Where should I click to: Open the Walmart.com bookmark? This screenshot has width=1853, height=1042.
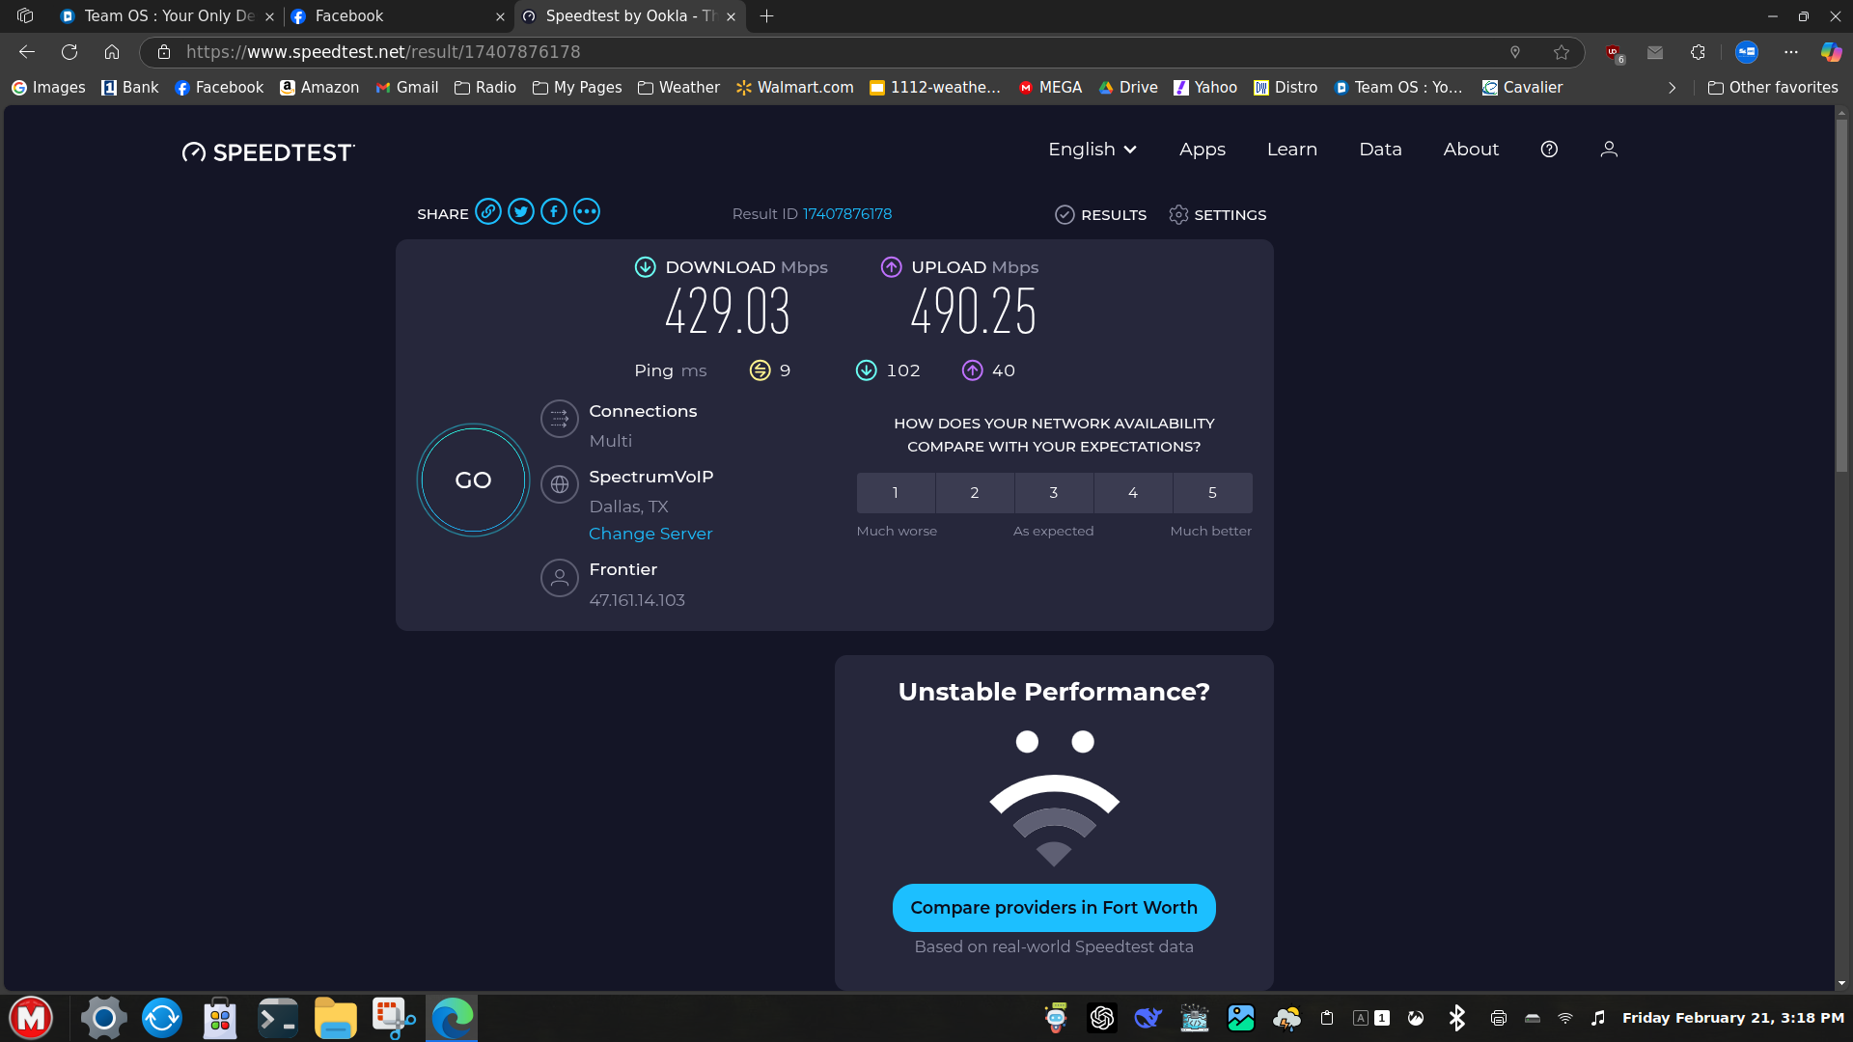point(795,88)
